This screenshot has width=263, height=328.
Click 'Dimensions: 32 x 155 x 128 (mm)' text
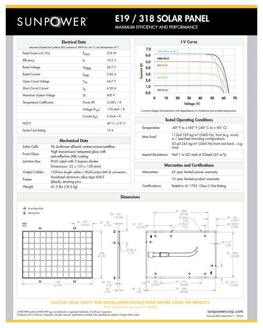tap(76, 166)
